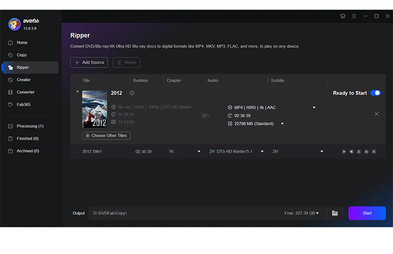The width and height of the screenshot is (393, 254).
Task: Click version number 13.0.3.9
Action: click(30, 29)
